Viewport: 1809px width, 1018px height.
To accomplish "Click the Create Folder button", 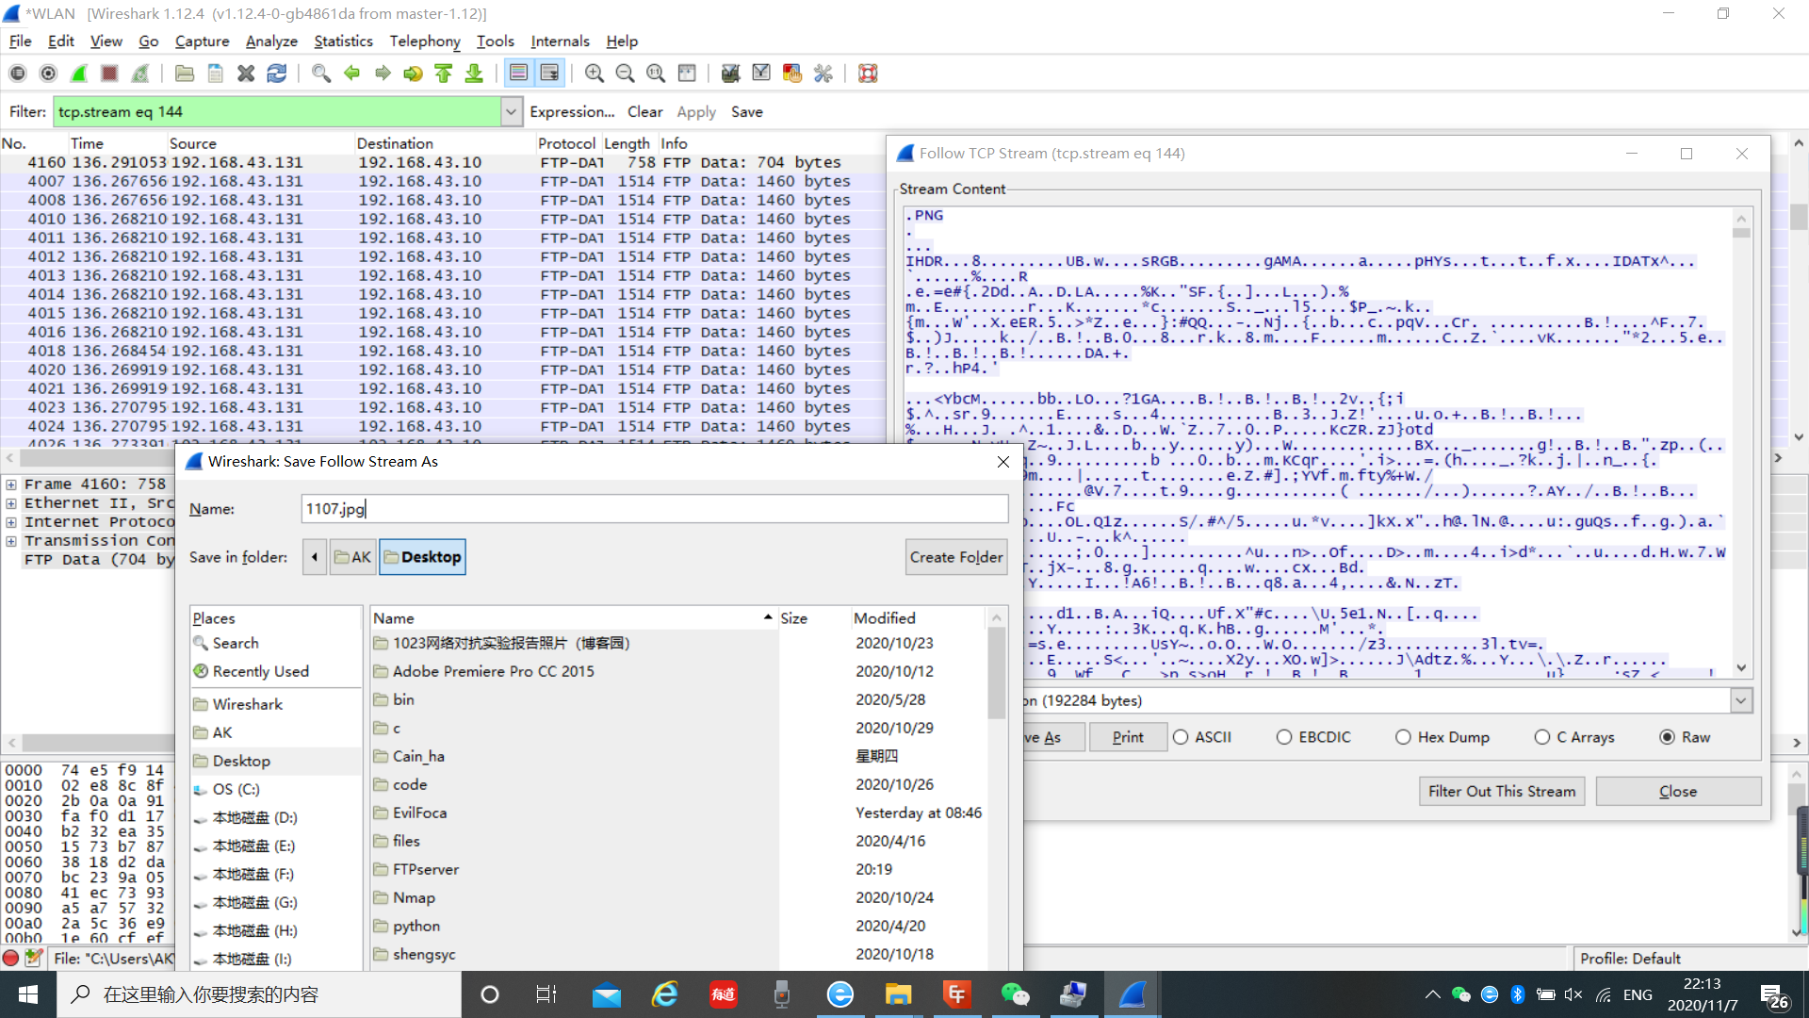I will (x=955, y=557).
